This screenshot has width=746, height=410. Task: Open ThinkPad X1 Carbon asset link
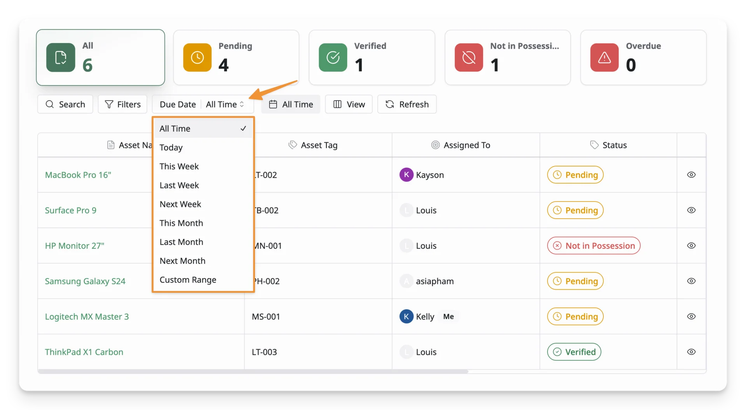pos(84,352)
